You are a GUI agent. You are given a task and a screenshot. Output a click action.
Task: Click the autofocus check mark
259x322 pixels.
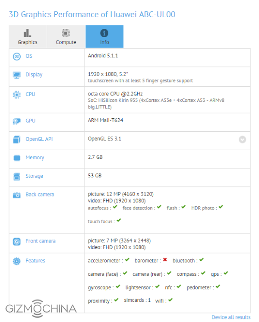coord(115,207)
